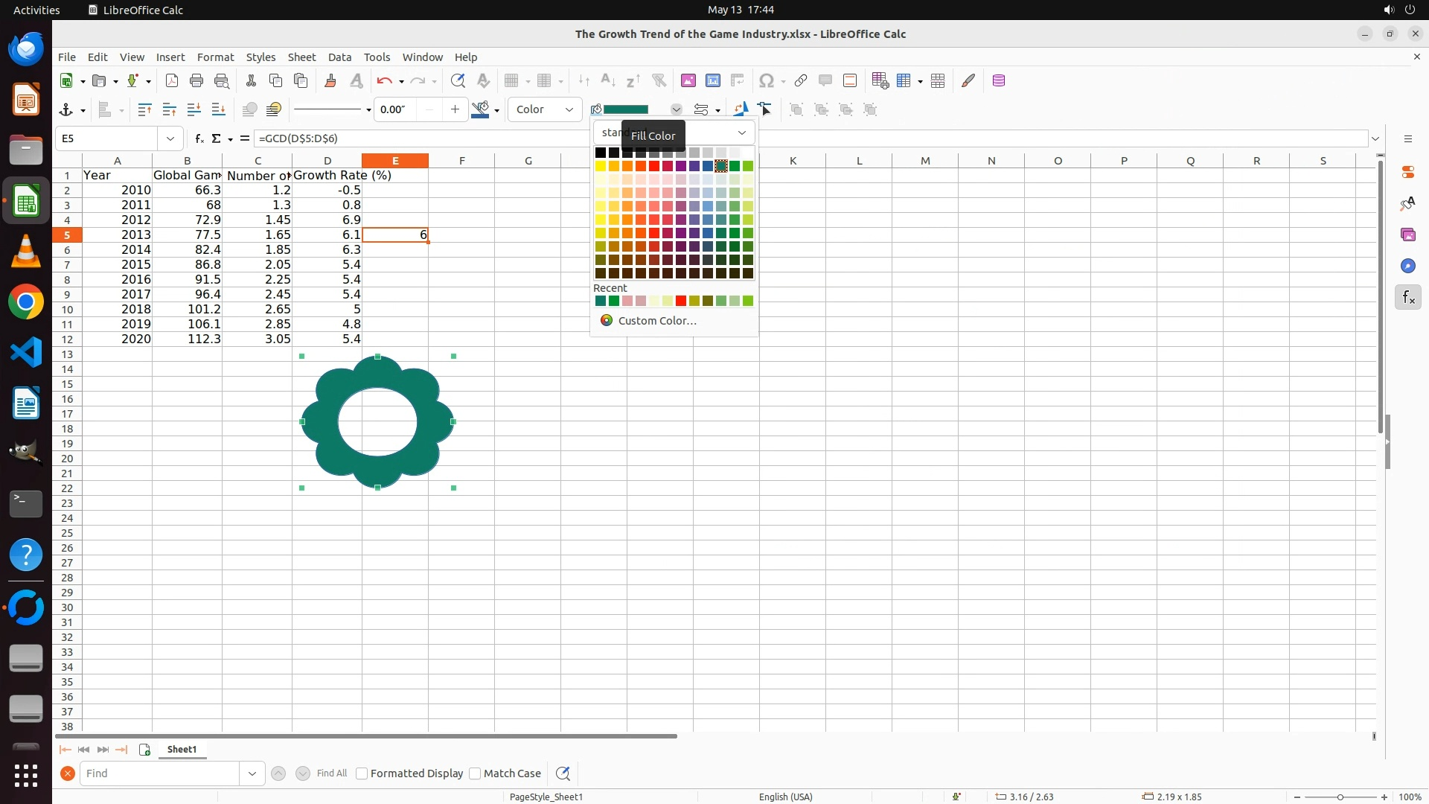Click the Insert Image toolbar icon

[688, 80]
